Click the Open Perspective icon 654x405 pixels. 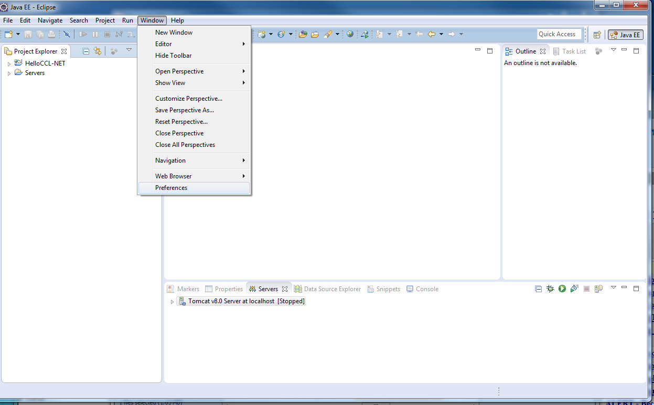[597, 35]
